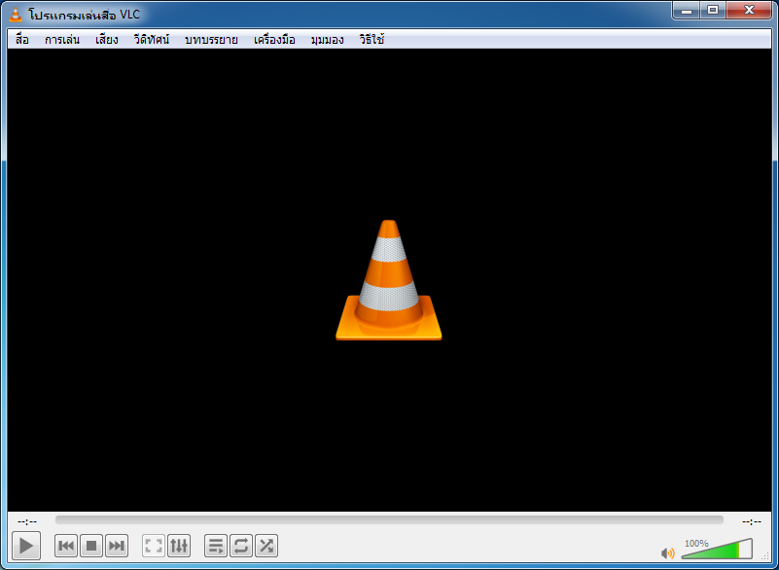779x570 pixels.
Task: Open the วิธีใช้ (Help) menu
Action: point(372,40)
